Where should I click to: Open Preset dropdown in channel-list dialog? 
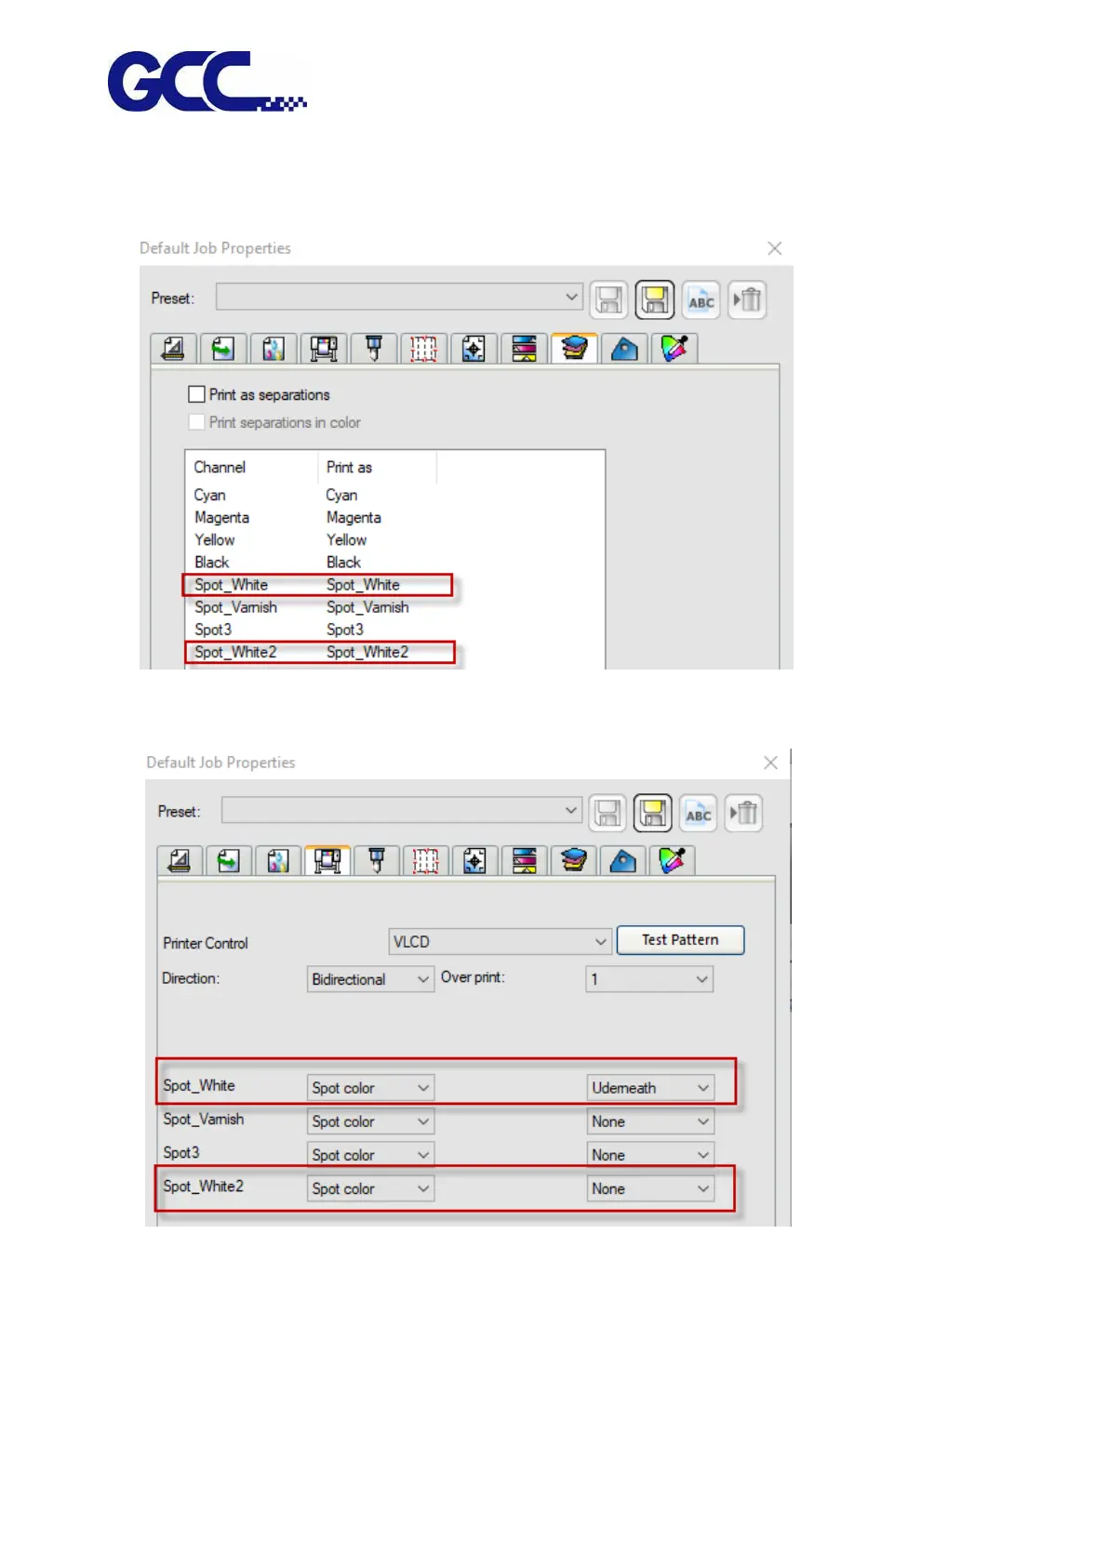[399, 298]
